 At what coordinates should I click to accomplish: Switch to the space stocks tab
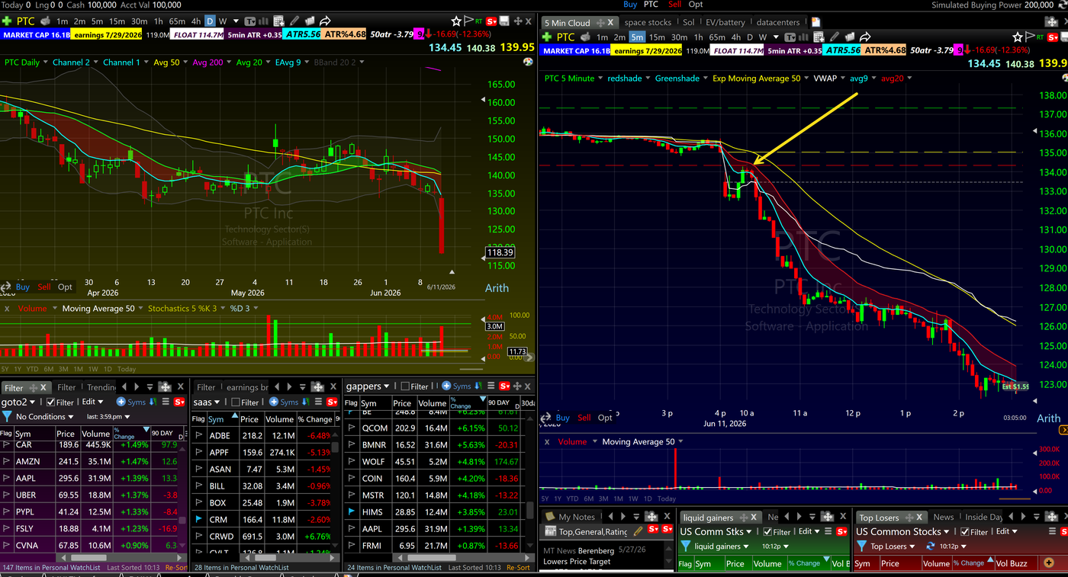tap(648, 23)
